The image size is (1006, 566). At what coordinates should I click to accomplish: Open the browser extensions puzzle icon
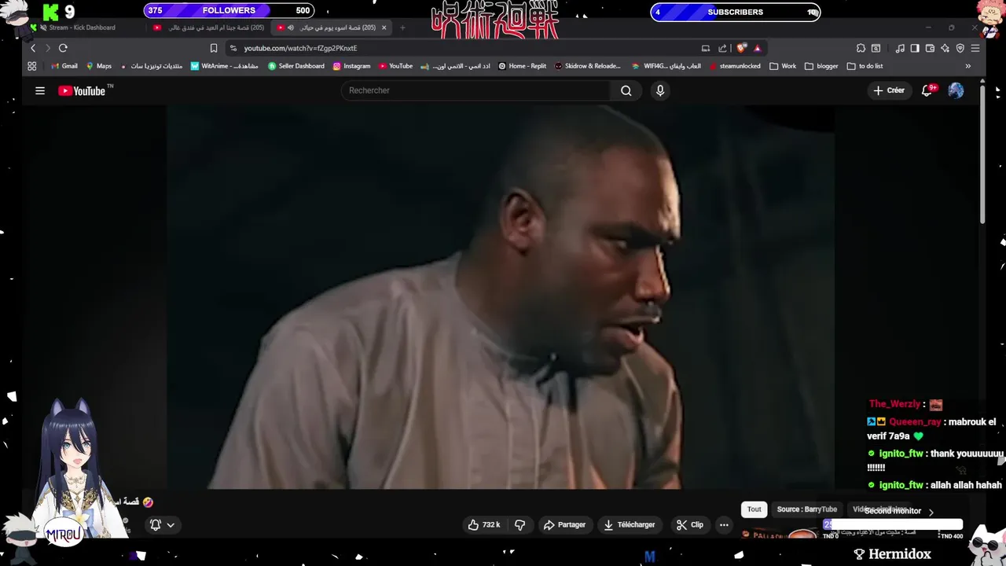click(x=861, y=48)
